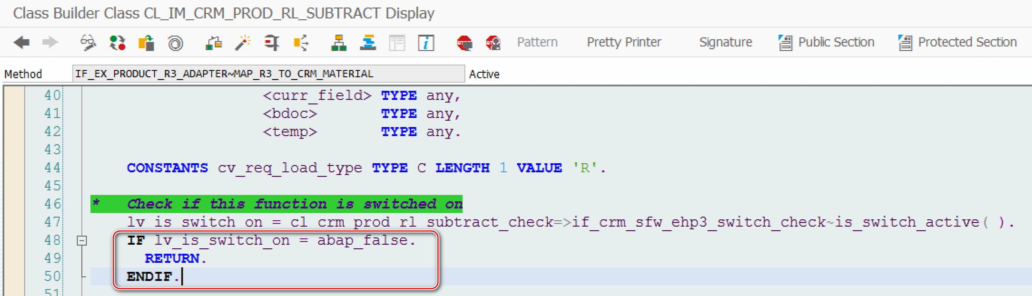Click lv_is_switch_on at start of line 47

(195, 222)
